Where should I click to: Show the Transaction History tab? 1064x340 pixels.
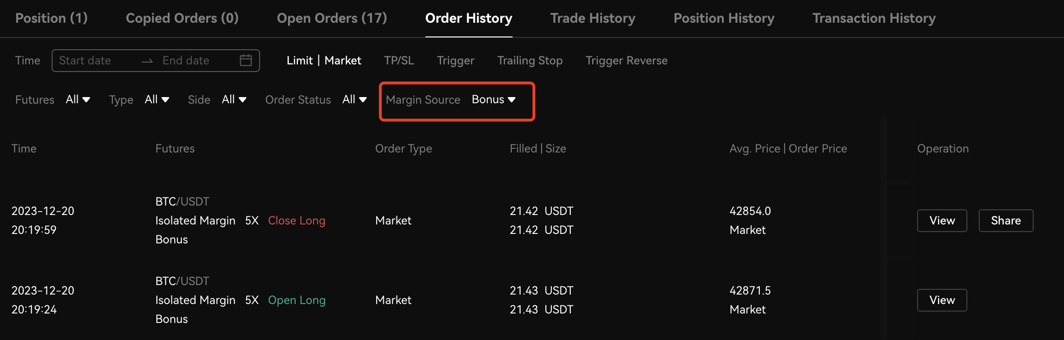(874, 18)
